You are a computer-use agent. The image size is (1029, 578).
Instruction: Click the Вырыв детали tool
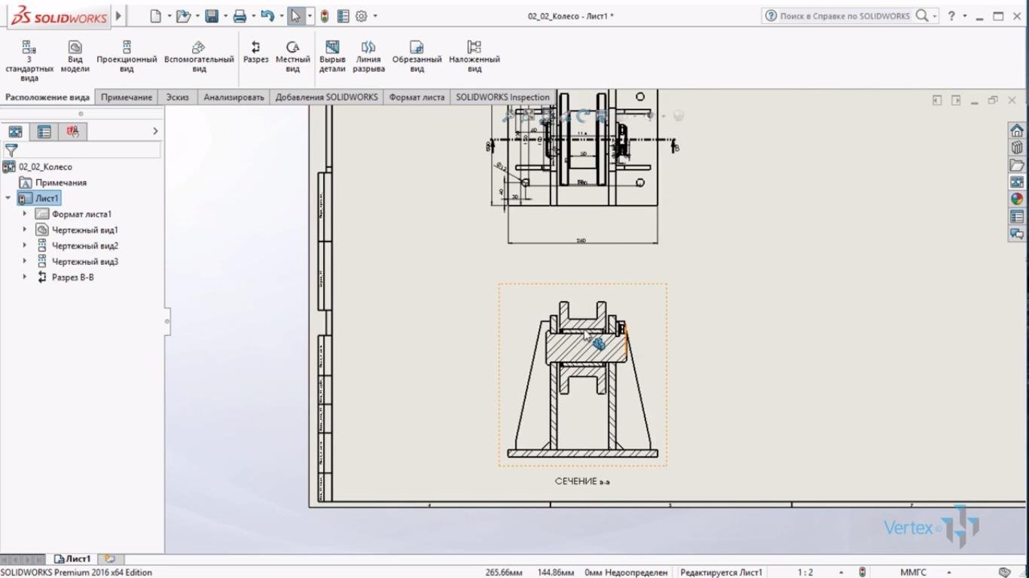pyautogui.click(x=331, y=53)
